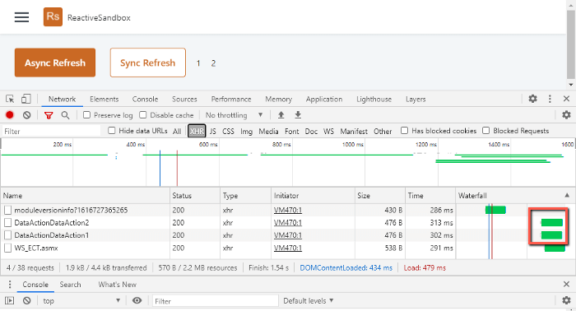Filter requests by Media
This screenshot has height=311, width=576.
[x=268, y=131]
